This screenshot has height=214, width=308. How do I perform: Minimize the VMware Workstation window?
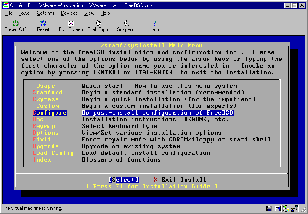point(287,5)
